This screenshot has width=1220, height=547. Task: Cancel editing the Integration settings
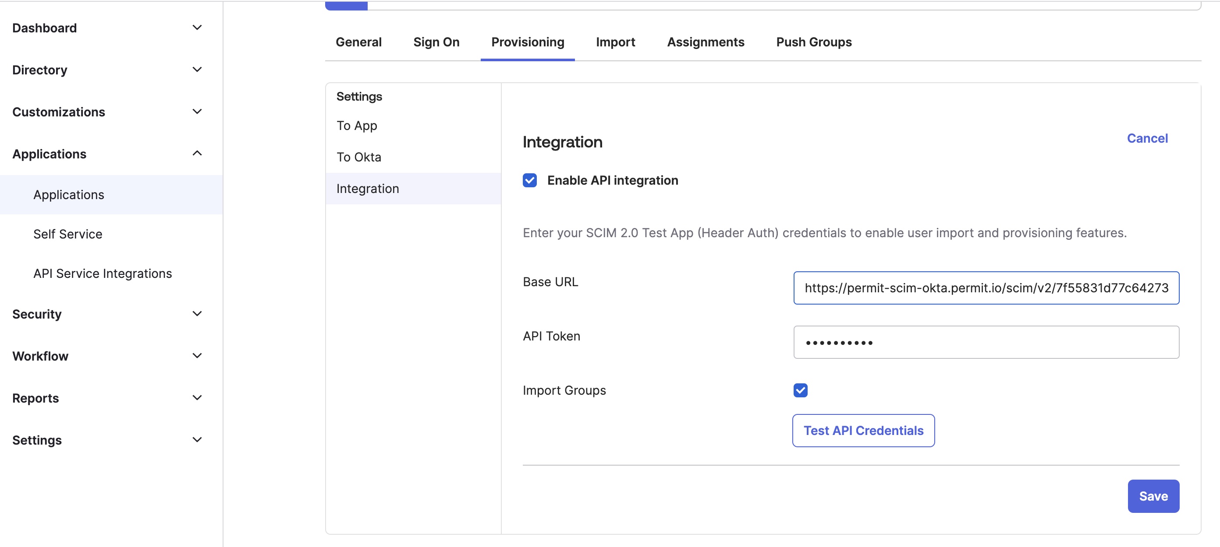(1146, 138)
